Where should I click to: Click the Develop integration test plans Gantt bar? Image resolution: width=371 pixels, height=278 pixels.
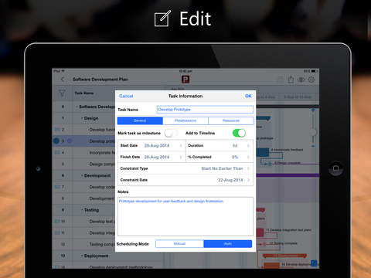click(260, 232)
